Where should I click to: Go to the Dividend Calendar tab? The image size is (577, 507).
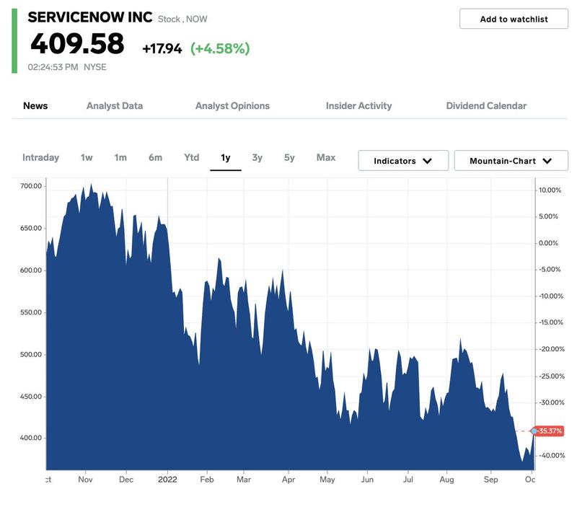tap(486, 106)
